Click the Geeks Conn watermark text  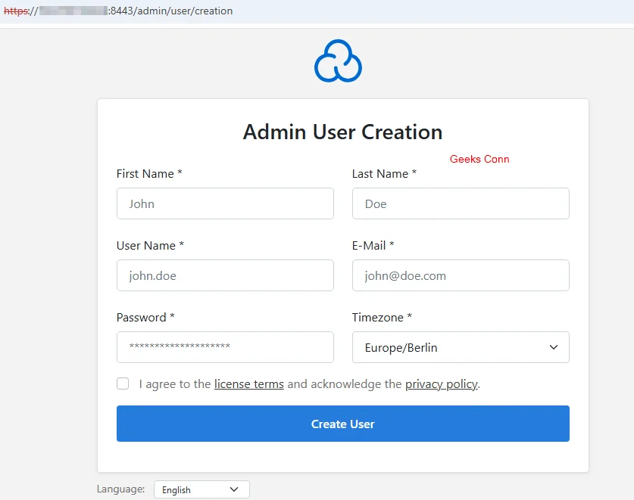479,159
